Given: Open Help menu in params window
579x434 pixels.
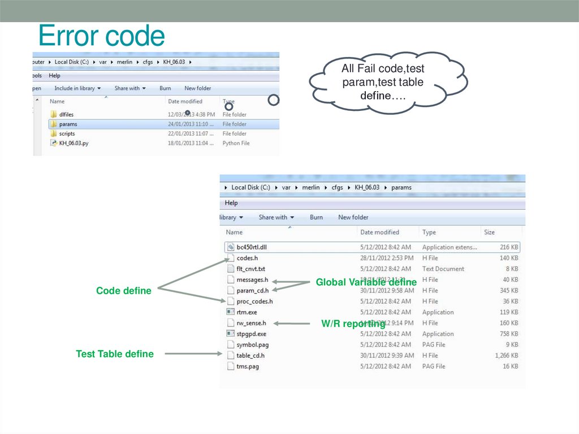Looking at the screenshot, I should pyautogui.click(x=231, y=203).
